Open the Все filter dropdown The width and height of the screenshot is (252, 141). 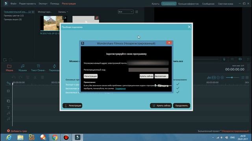[x=126, y=12]
